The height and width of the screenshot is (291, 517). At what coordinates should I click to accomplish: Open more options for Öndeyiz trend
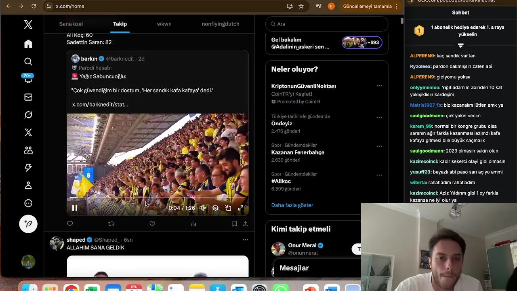(379, 117)
